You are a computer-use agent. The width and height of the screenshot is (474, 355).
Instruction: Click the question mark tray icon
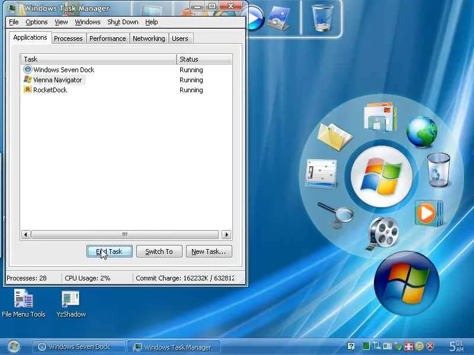point(351,346)
